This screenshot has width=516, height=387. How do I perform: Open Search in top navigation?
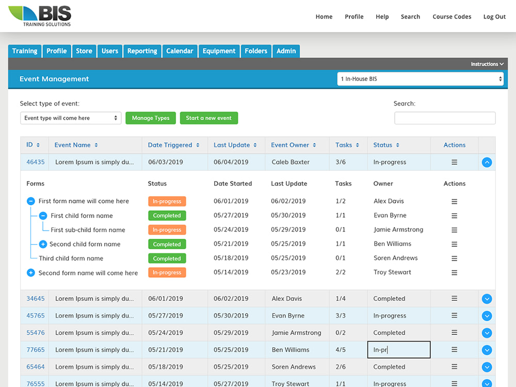tap(410, 17)
